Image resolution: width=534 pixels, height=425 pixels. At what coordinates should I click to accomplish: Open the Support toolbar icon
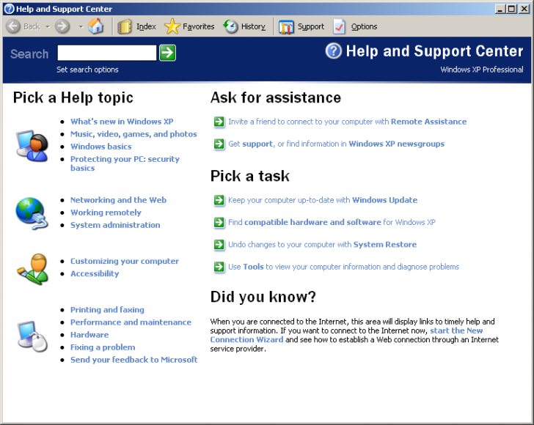tap(286, 27)
